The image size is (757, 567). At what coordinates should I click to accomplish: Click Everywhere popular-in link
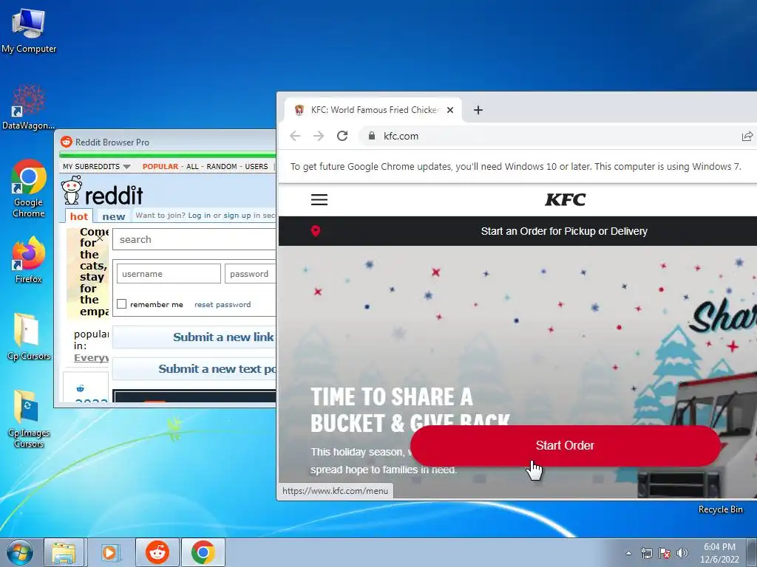pyautogui.click(x=91, y=358)
